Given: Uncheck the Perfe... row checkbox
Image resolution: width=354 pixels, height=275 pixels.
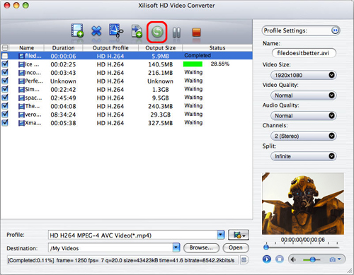Looking at the screenshot, I should (x=5, y=81).
